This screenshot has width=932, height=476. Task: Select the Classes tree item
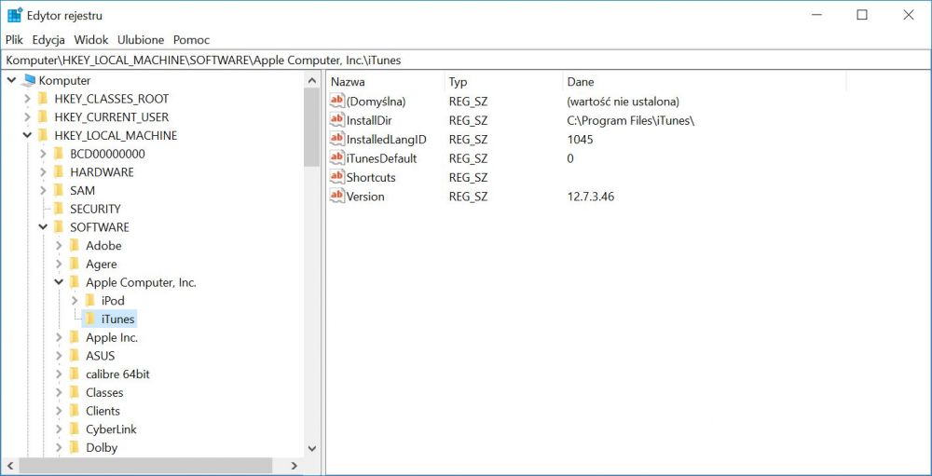click(104, 392)
